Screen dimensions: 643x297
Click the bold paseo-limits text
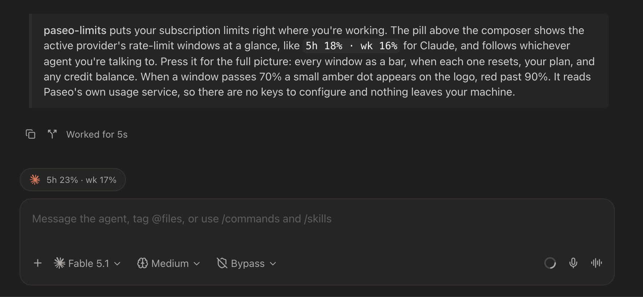75,30
